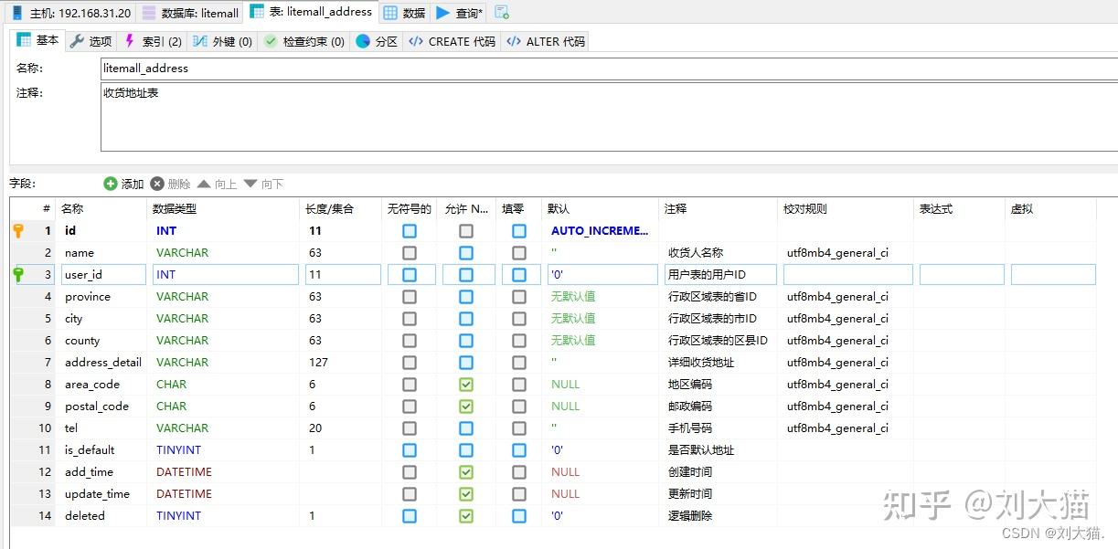Enable zerofill for the tel field
1118x549 pixels.
tap(518, 428)
